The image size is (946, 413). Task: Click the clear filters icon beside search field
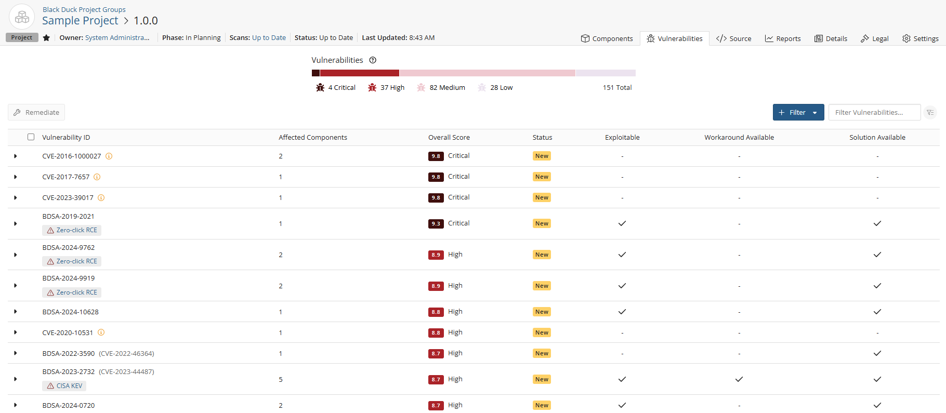coord(930,113)
